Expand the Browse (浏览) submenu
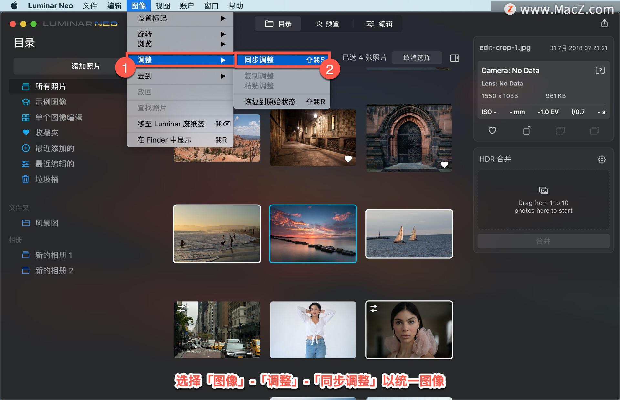The image size is (620, 400). [180, 44]
